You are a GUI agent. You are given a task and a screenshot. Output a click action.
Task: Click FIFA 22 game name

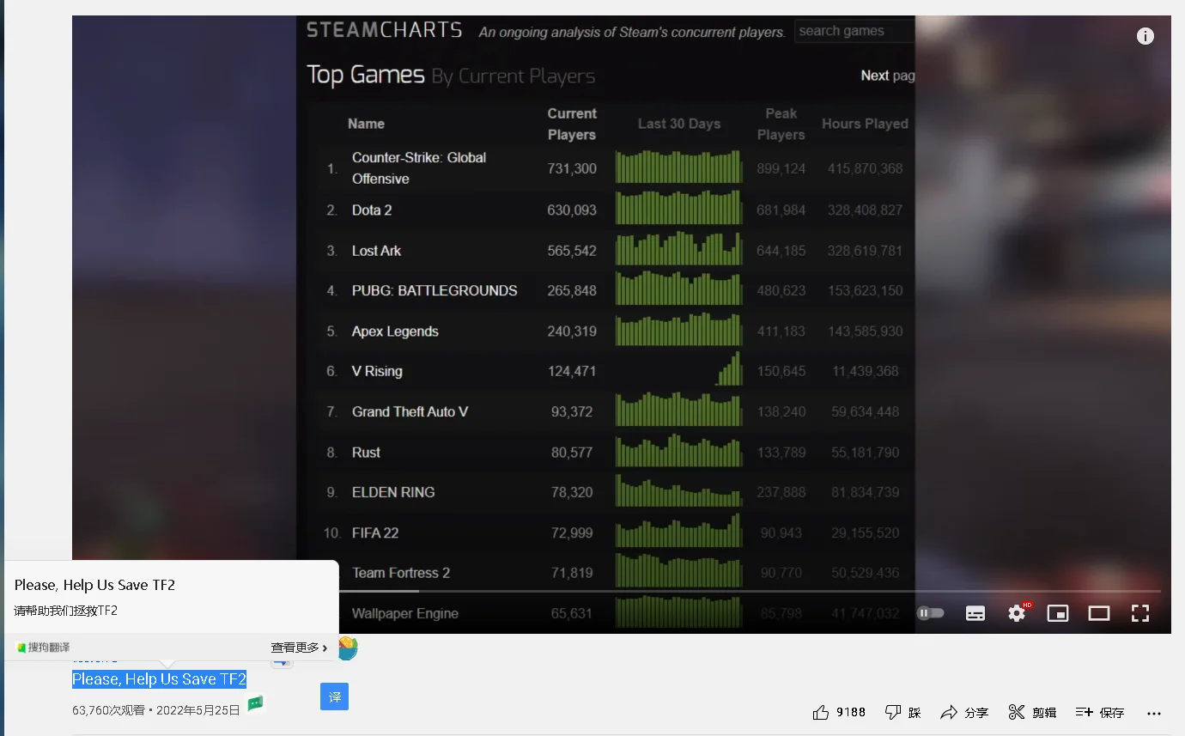pos(375,532)
